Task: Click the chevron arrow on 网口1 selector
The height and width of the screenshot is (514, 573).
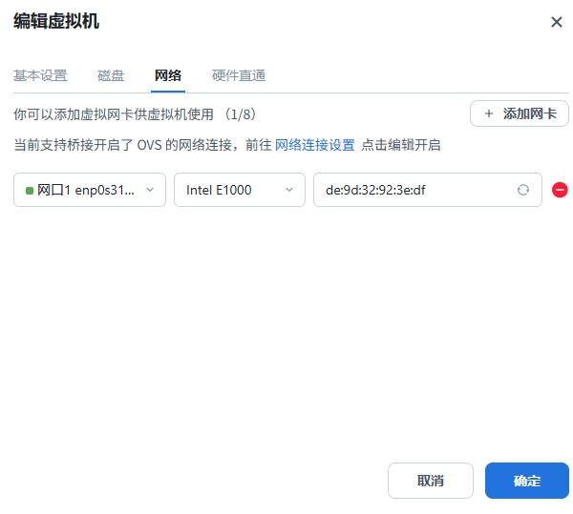Action: [x=149, y=190]
